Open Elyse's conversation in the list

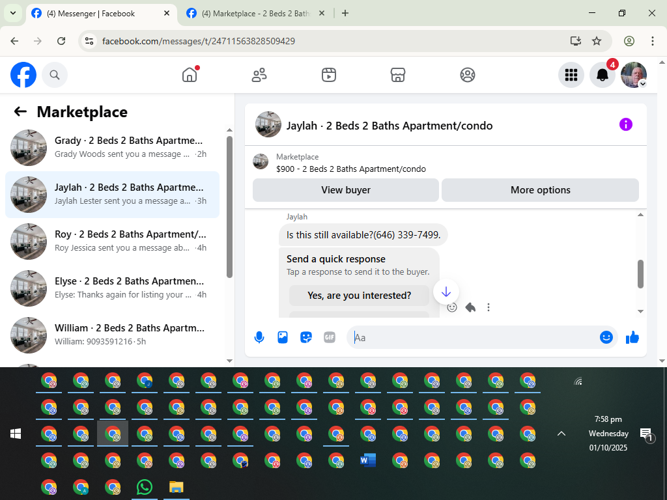(112, 288)
